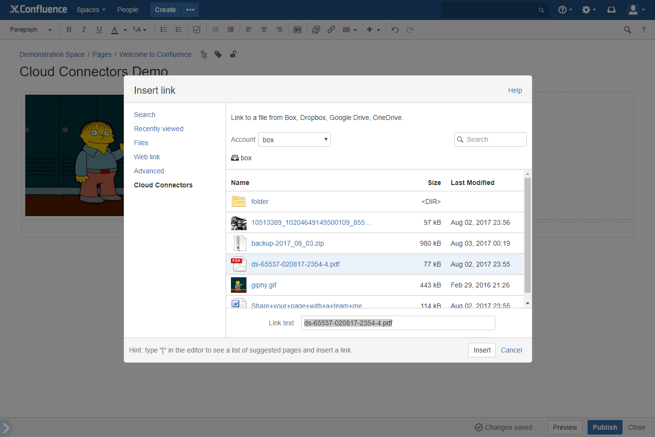Insert a task list checkbox
The height and width of the screenshot is (437, 655).
[x=196, y=30]
